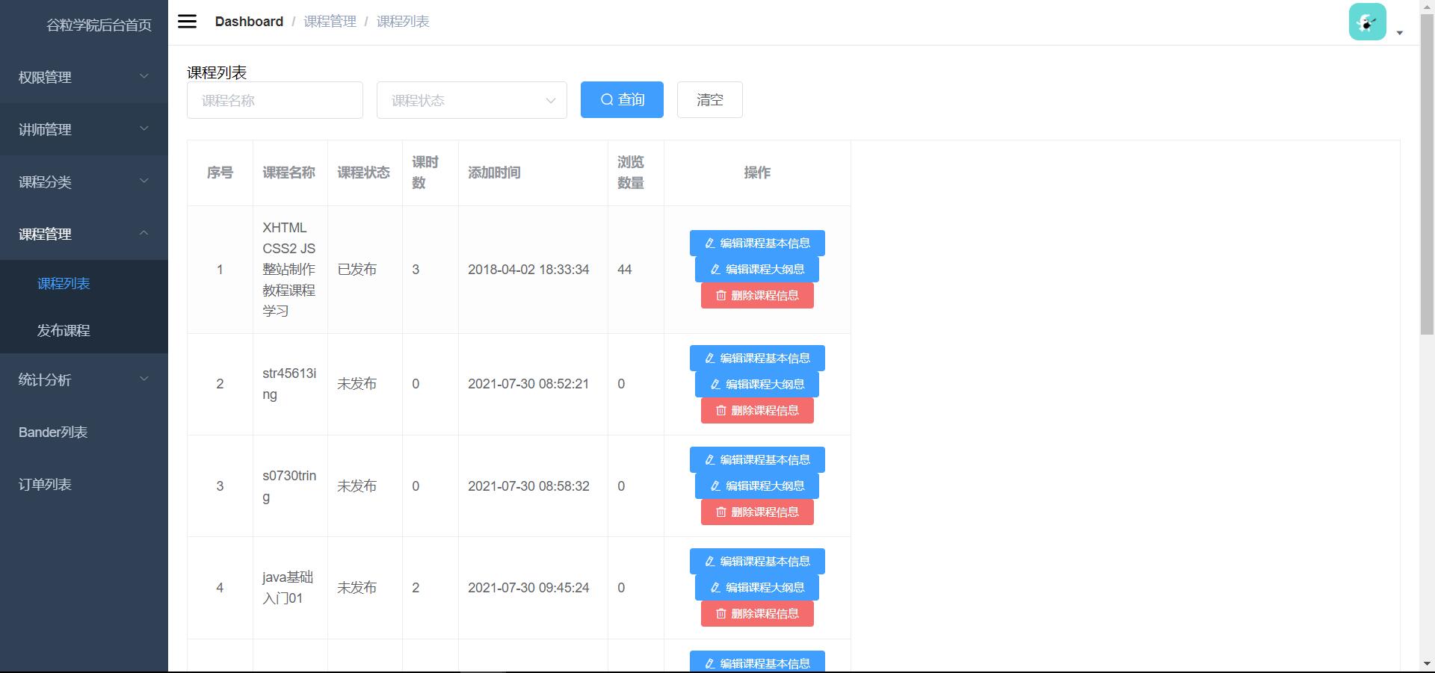The image size is (1435, 673).
Task: Expand the 课程分类 sidebar menu
Action: click(84, 182)
